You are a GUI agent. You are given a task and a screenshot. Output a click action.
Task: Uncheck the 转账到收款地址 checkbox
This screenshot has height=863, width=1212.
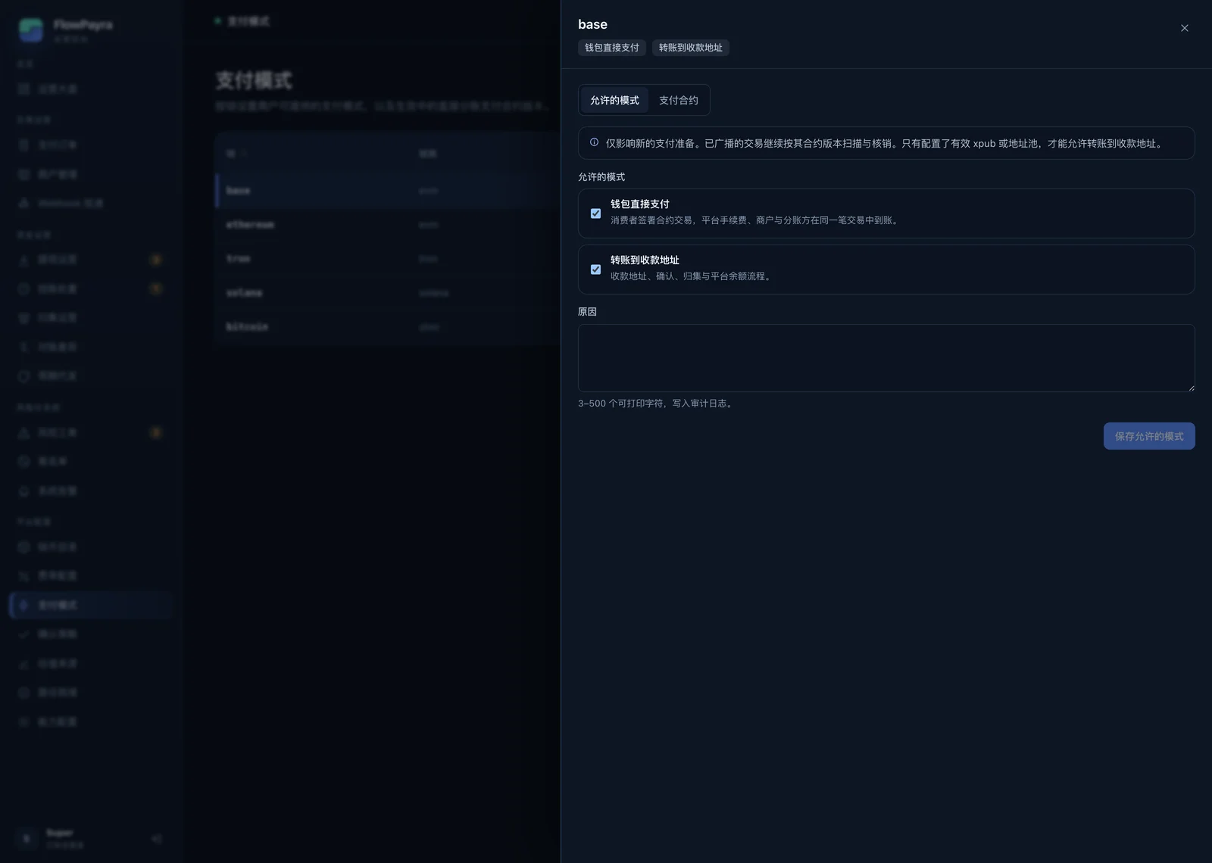pos(595,269)
